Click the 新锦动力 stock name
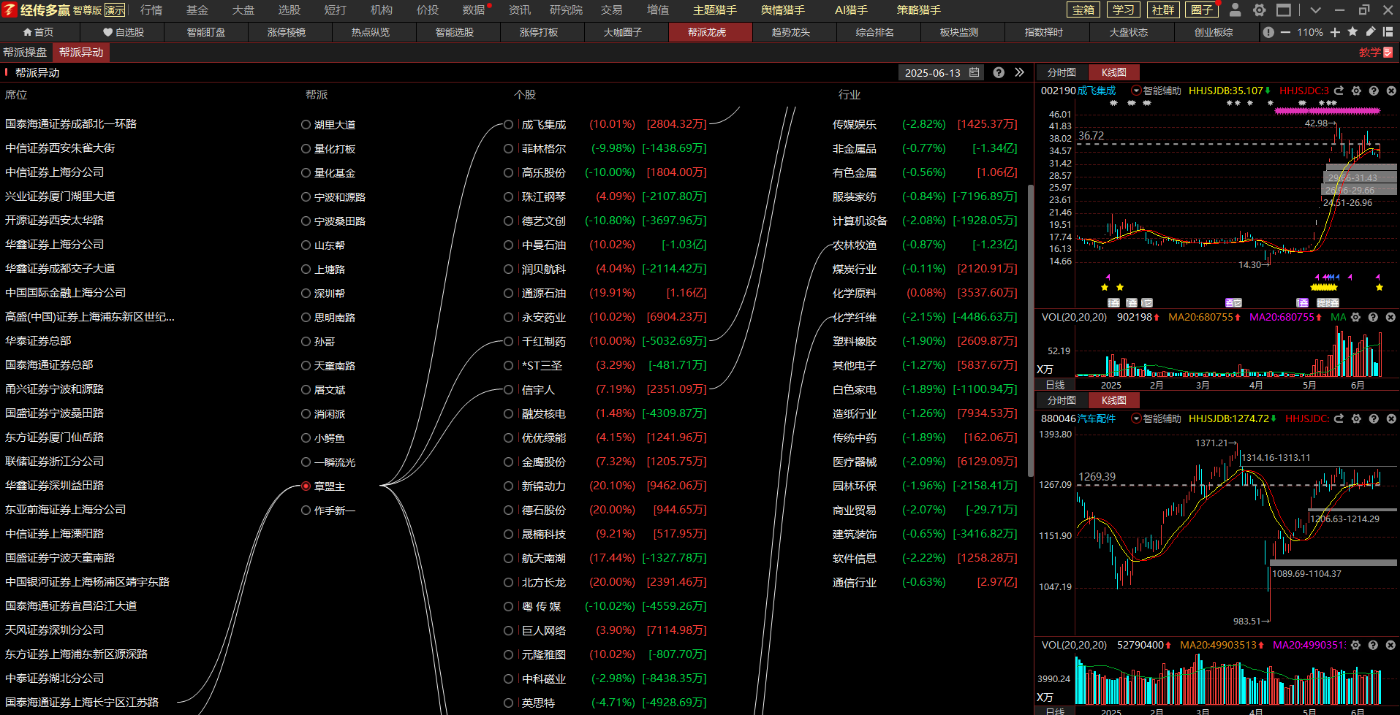Screen dimensions: 1400x715 point(544,486)
